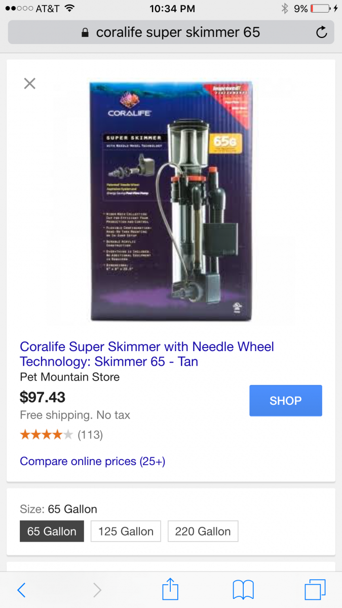Select the 65 Gallon size option

coord(52,531)
